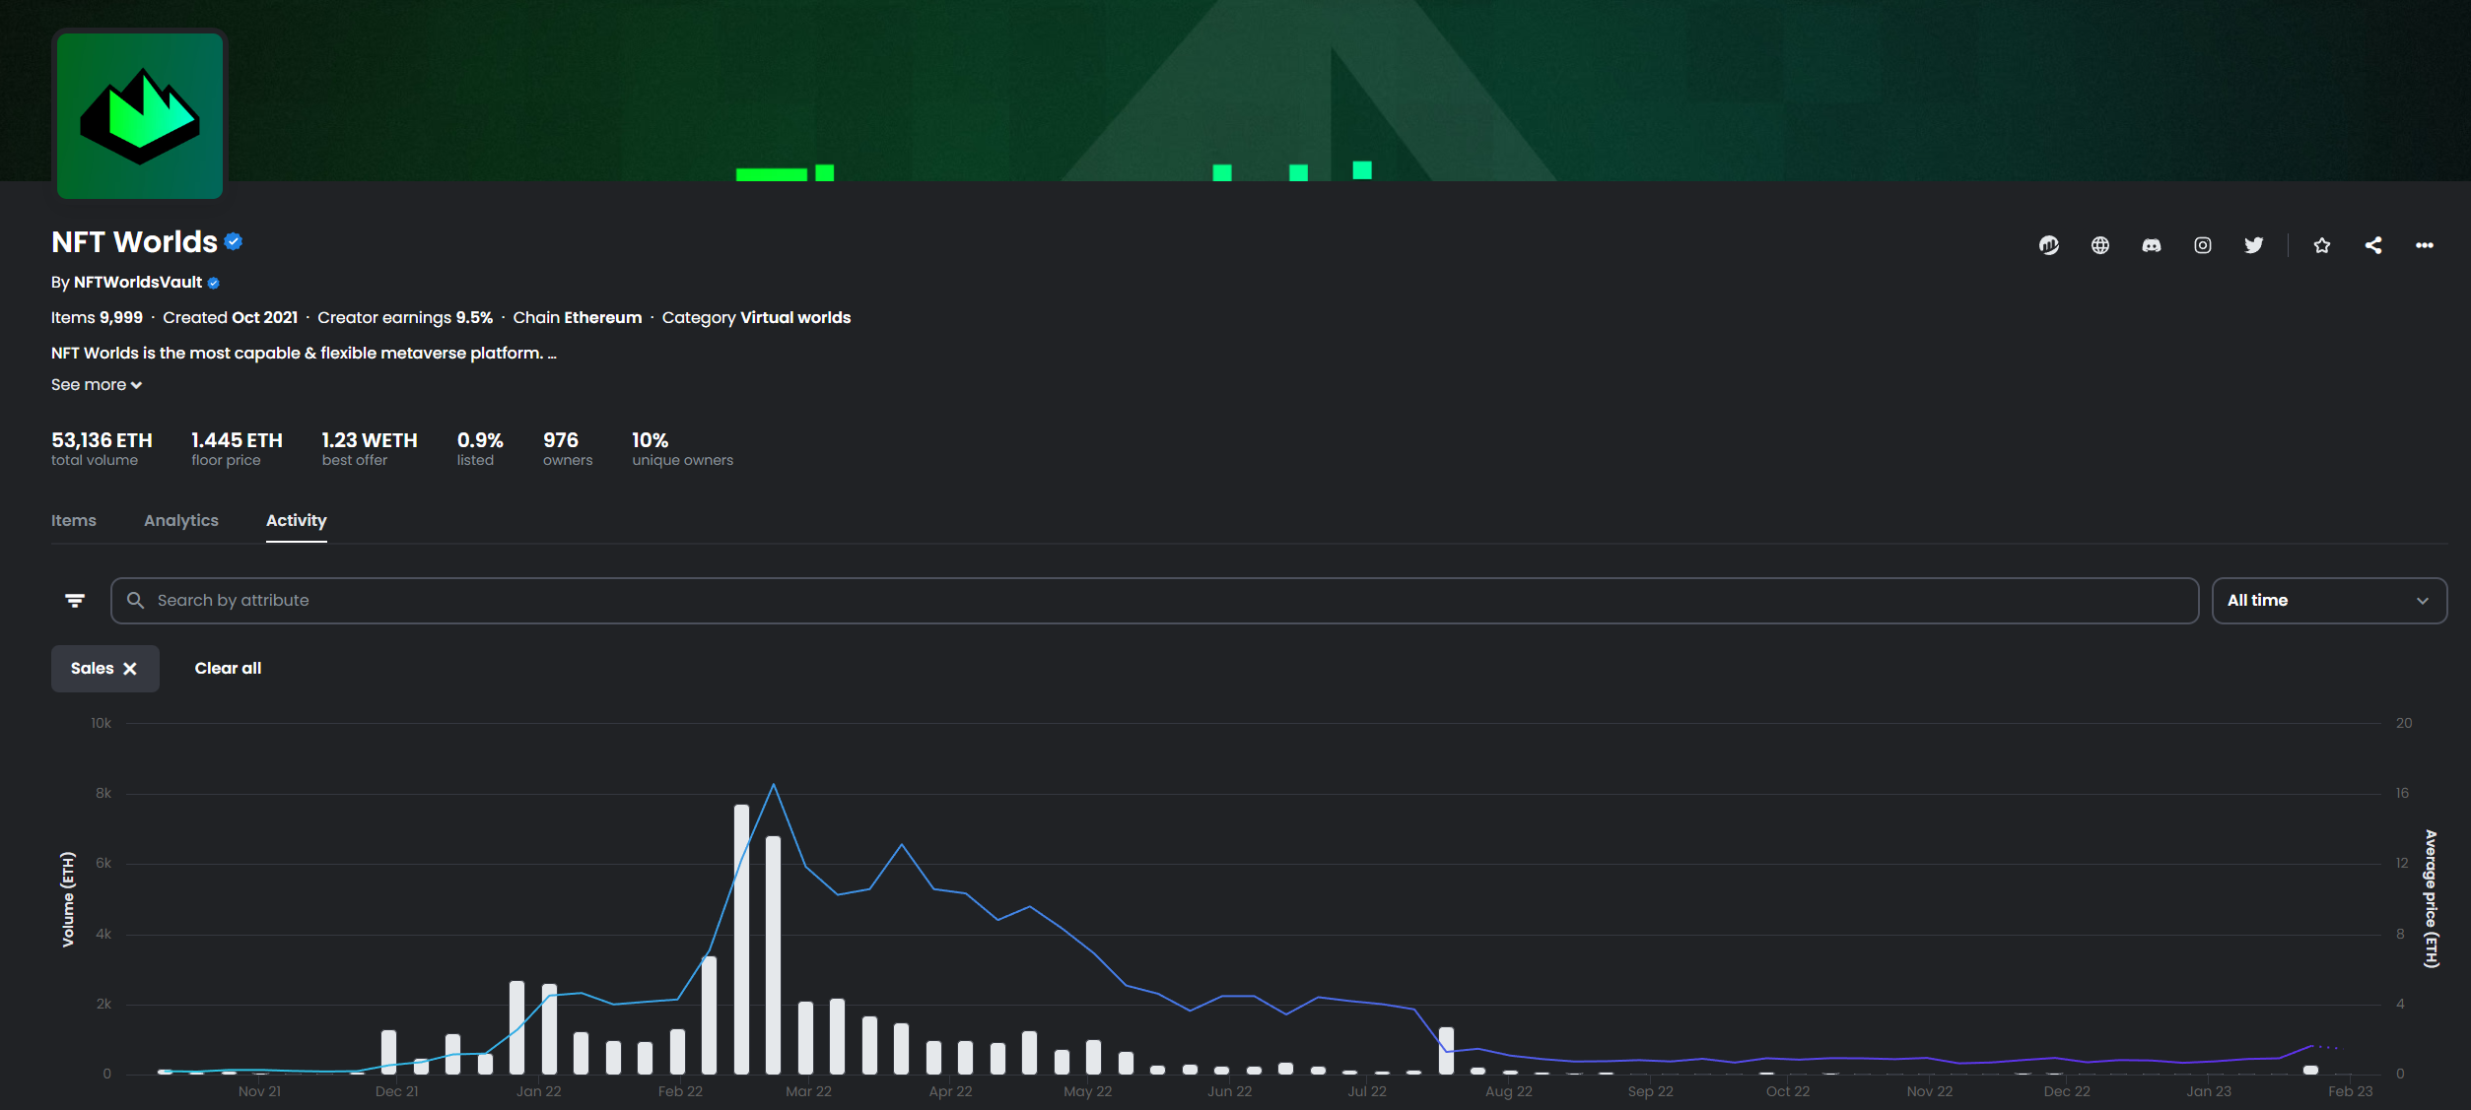
Task: Select the Activity tab
Action: coord(296,520)
